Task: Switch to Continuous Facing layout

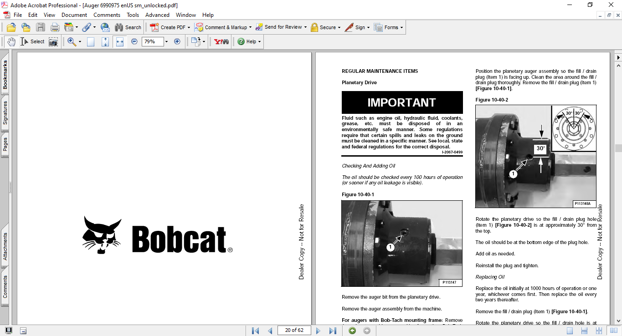Action: click(598, 331)
